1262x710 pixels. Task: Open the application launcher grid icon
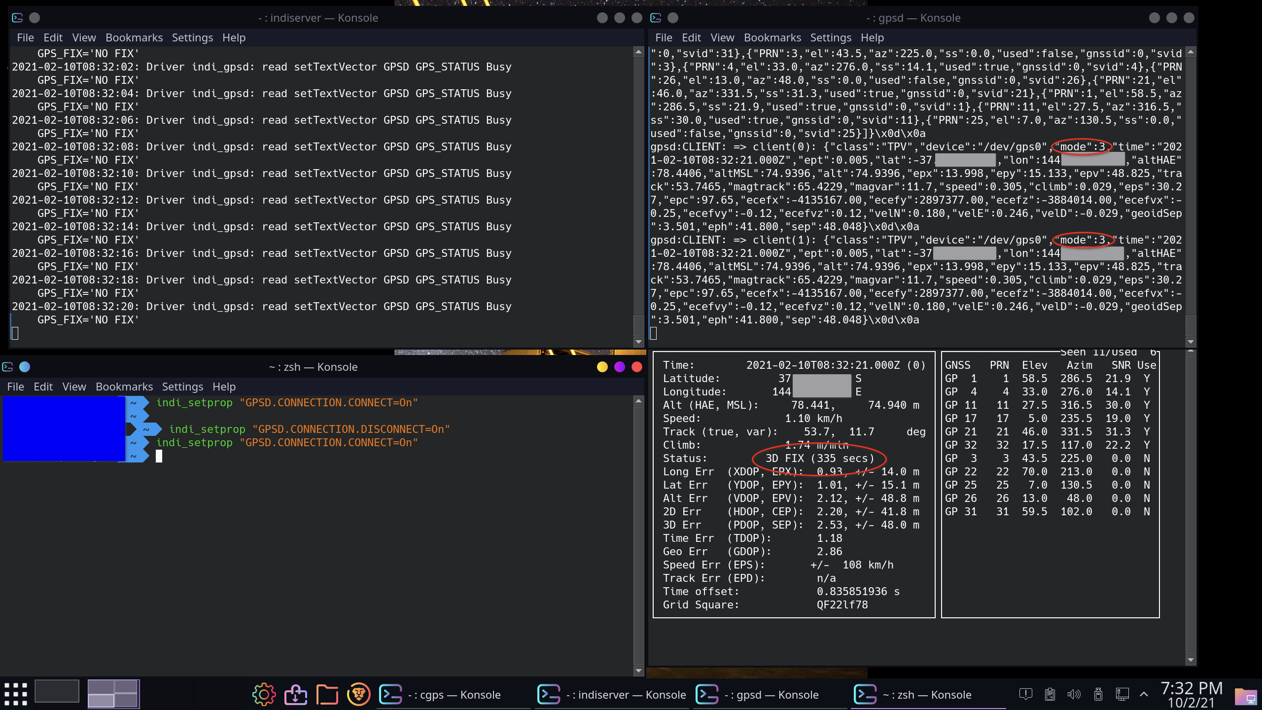tap(15, 693)
